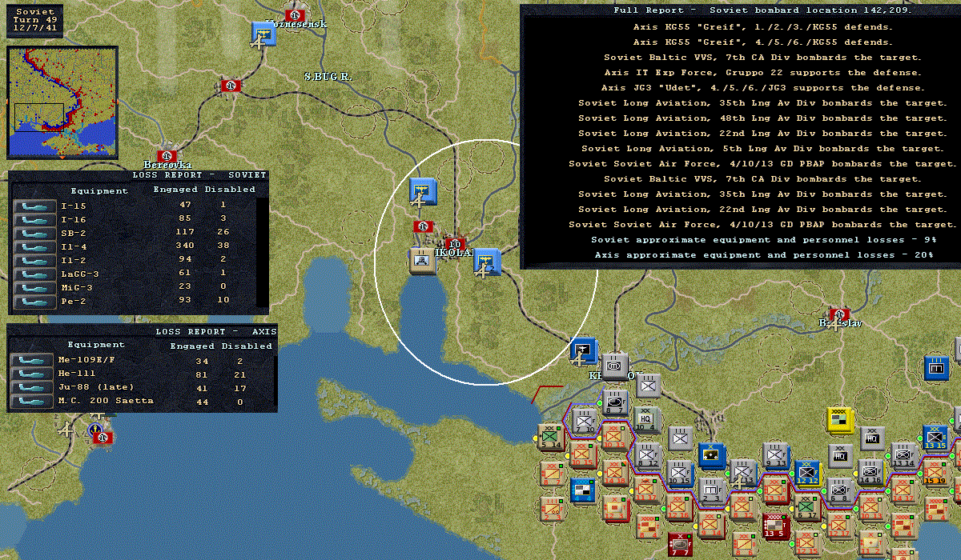Viewport: 961px width, 560px height.
Task: Click the KG55 1./2./3. defends line
Action: click(762, 27)
